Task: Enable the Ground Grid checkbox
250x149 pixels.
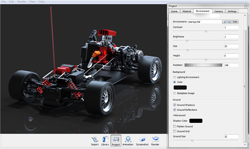Action: (x=175, y=131)
